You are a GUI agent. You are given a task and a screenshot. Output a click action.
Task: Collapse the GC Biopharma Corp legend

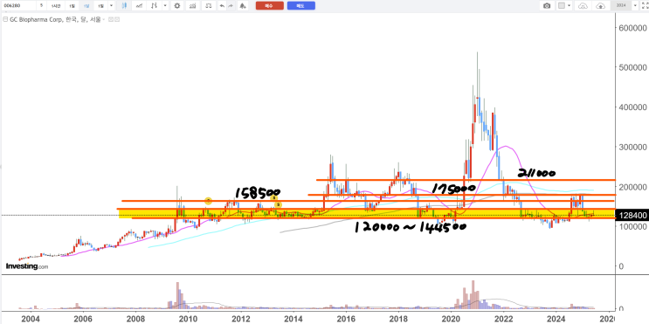click(5, 19)
